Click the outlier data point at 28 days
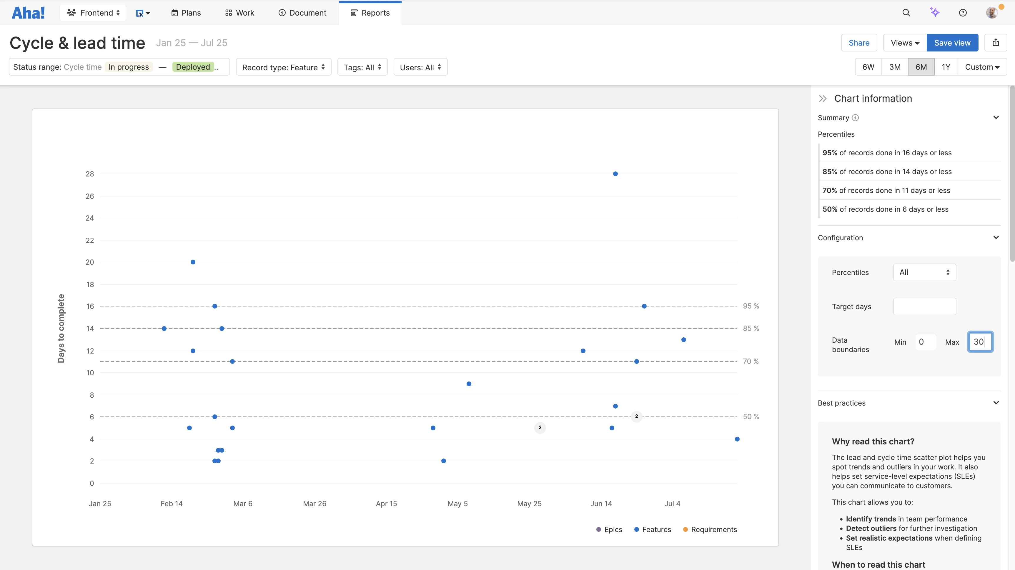The image size is (1015, 570). (615, 174)
